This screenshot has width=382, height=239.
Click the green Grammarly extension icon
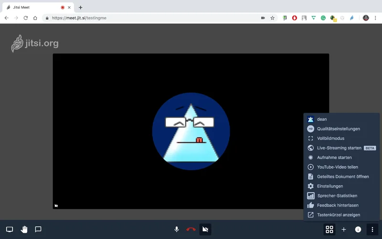[x=323, y=18]
